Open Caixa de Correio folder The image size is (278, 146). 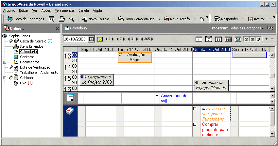click(x=33, y=41)
